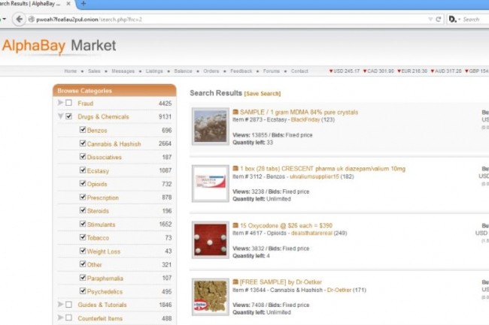This screenshot has width=489, height=325.
Task: Open the Balance menu item
Action: click(x=183, y=71)
